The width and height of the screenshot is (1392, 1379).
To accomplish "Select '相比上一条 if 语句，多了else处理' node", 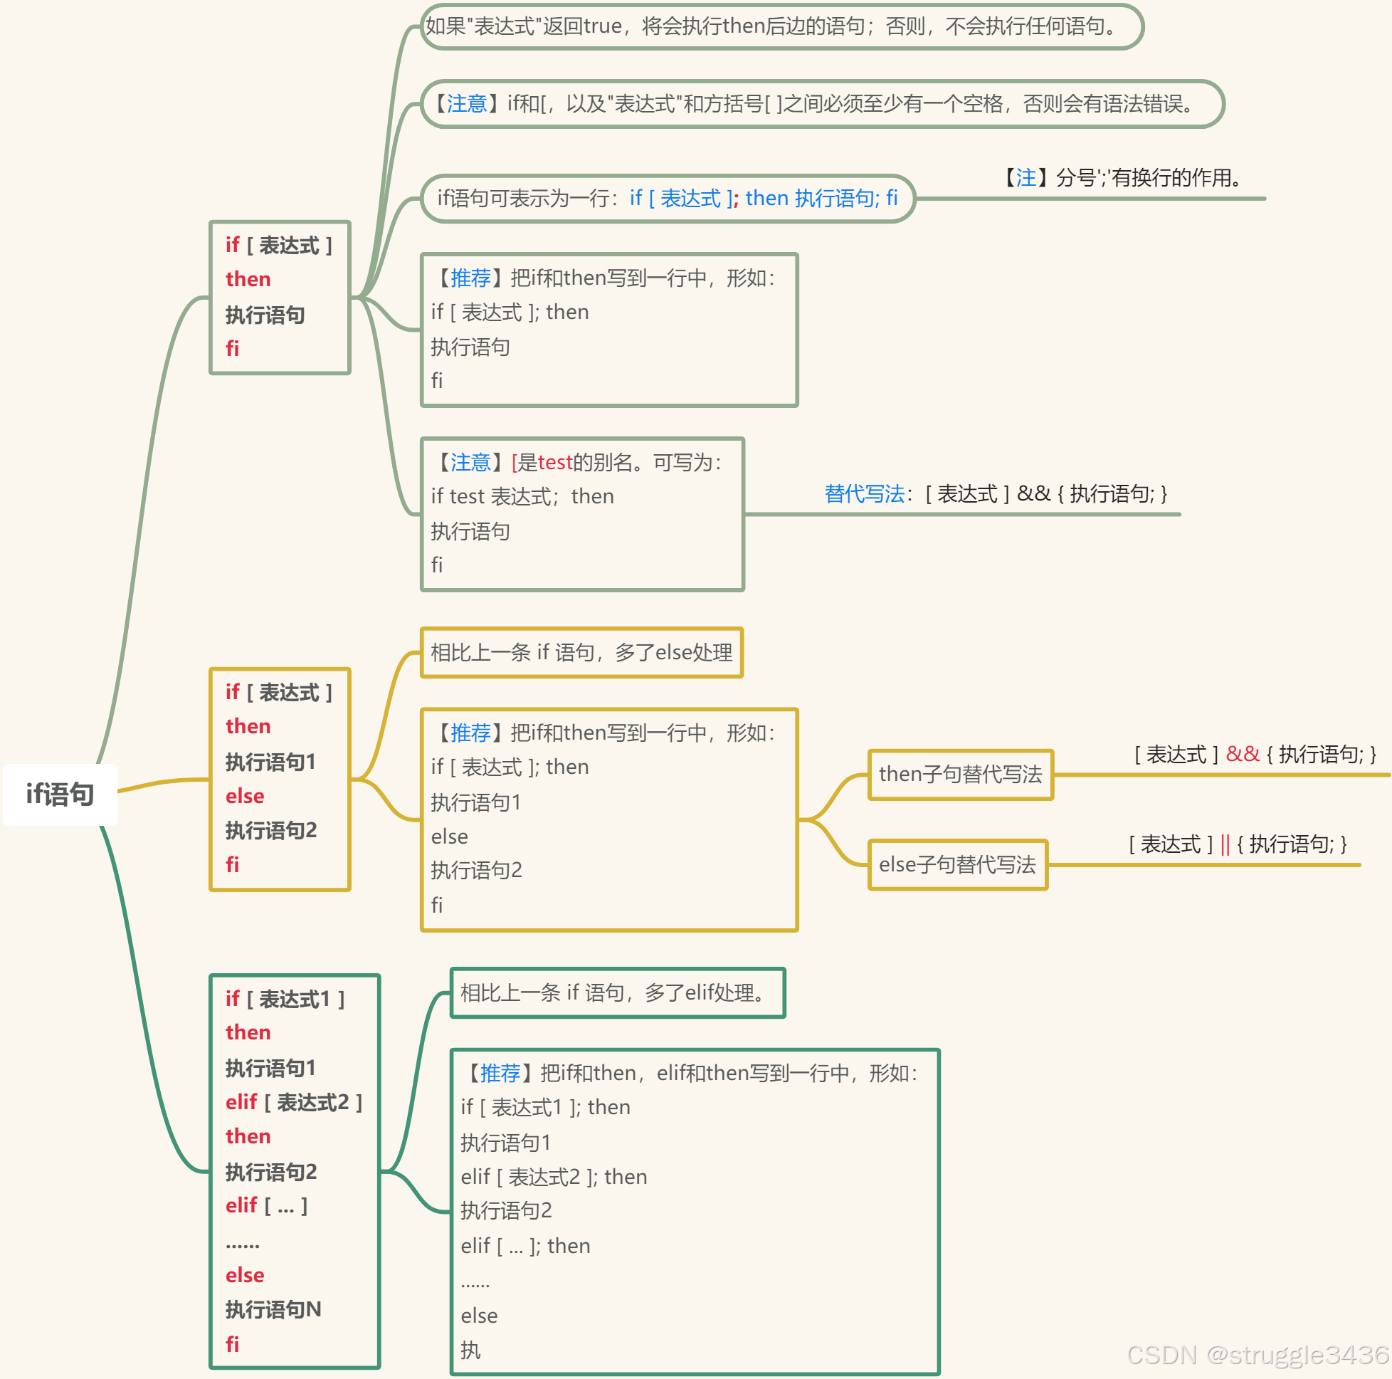I will click(581, 652).
